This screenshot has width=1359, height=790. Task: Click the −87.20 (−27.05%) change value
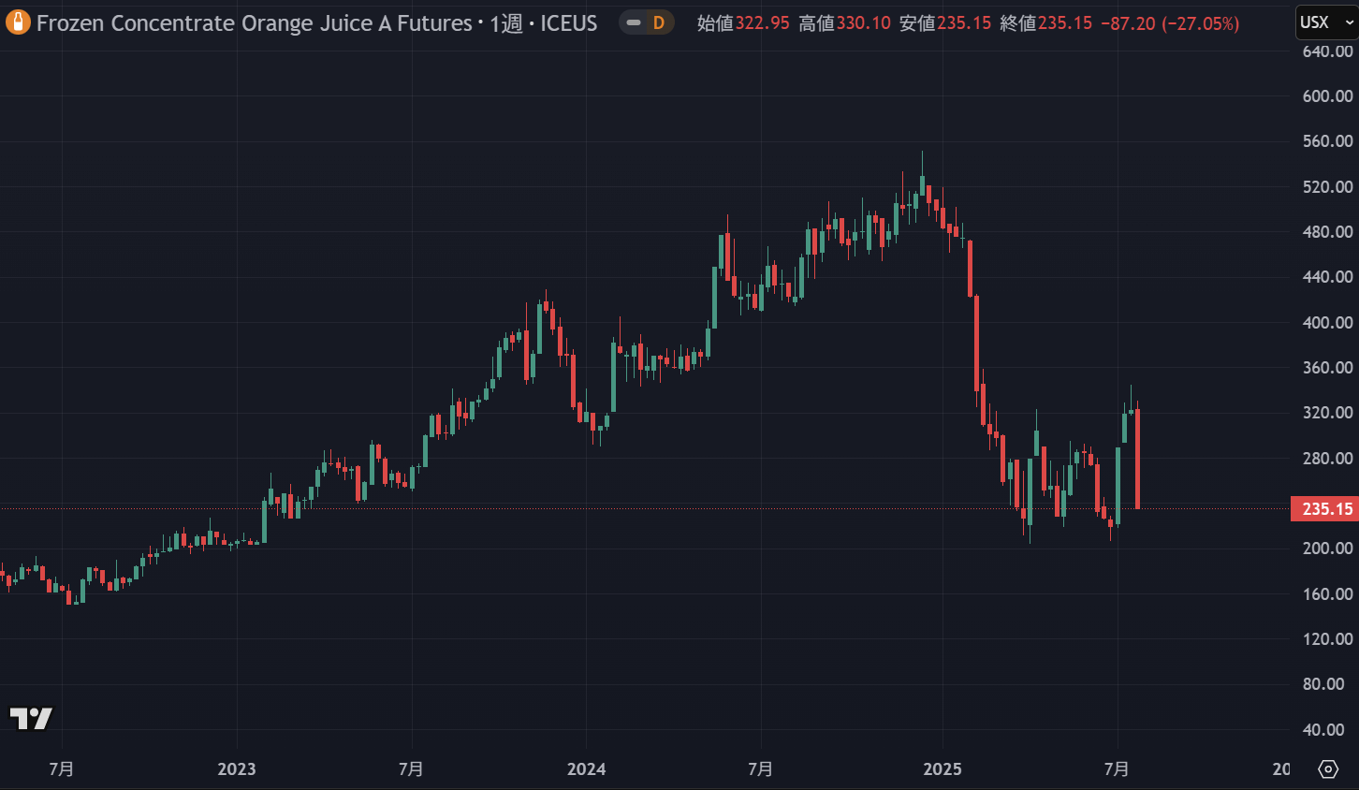1170,23
